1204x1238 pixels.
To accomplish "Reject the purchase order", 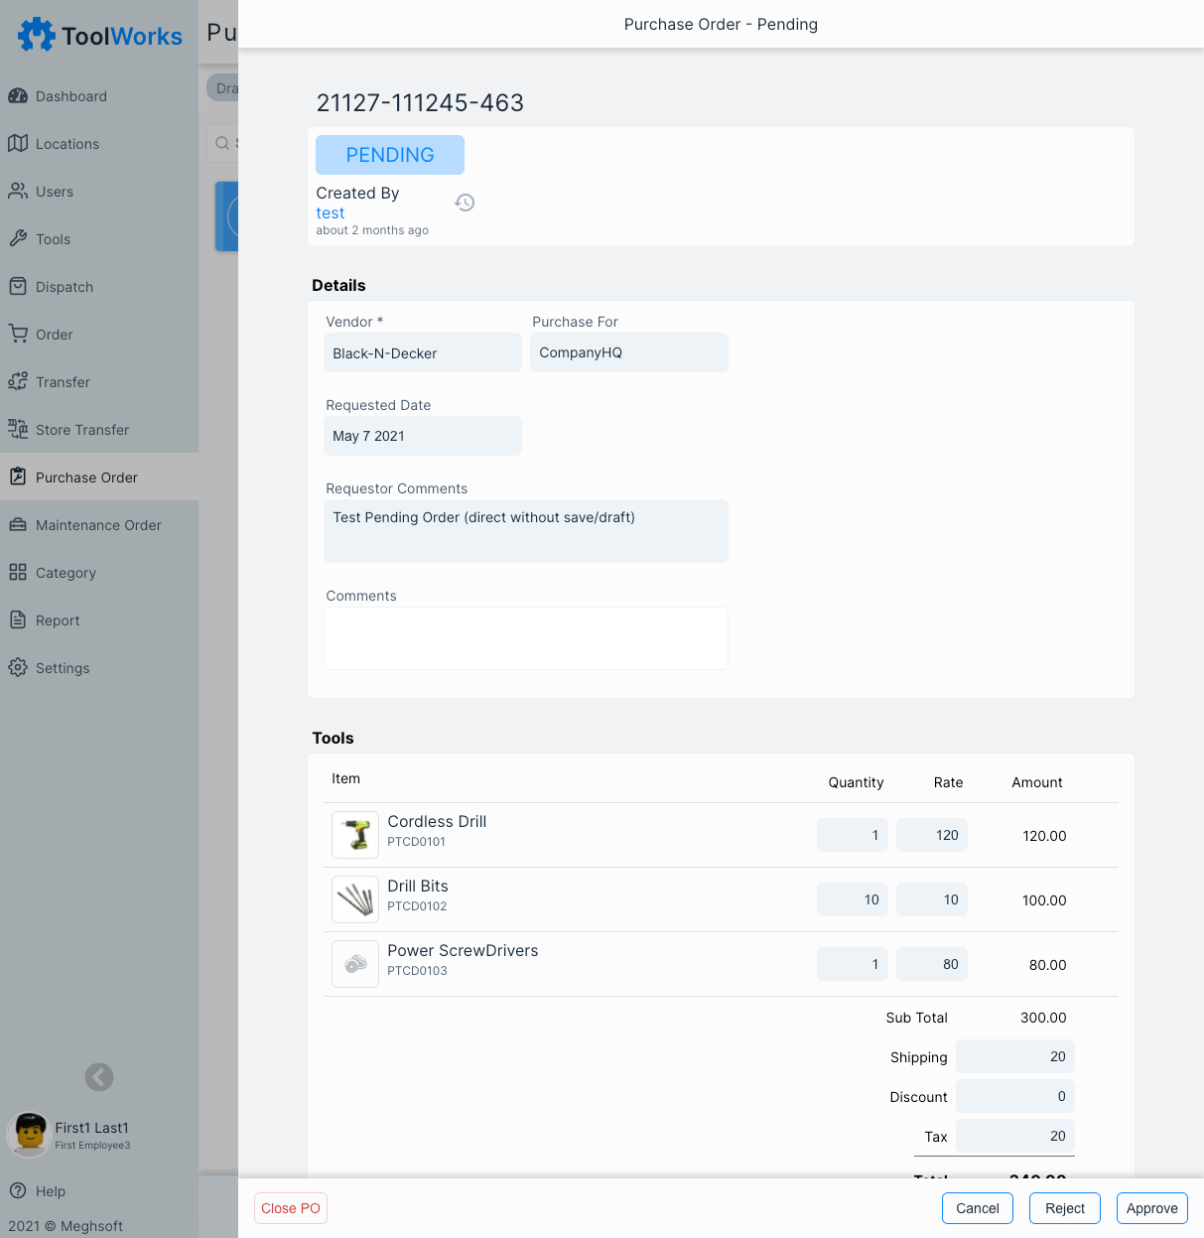I will [1064, 1208].
